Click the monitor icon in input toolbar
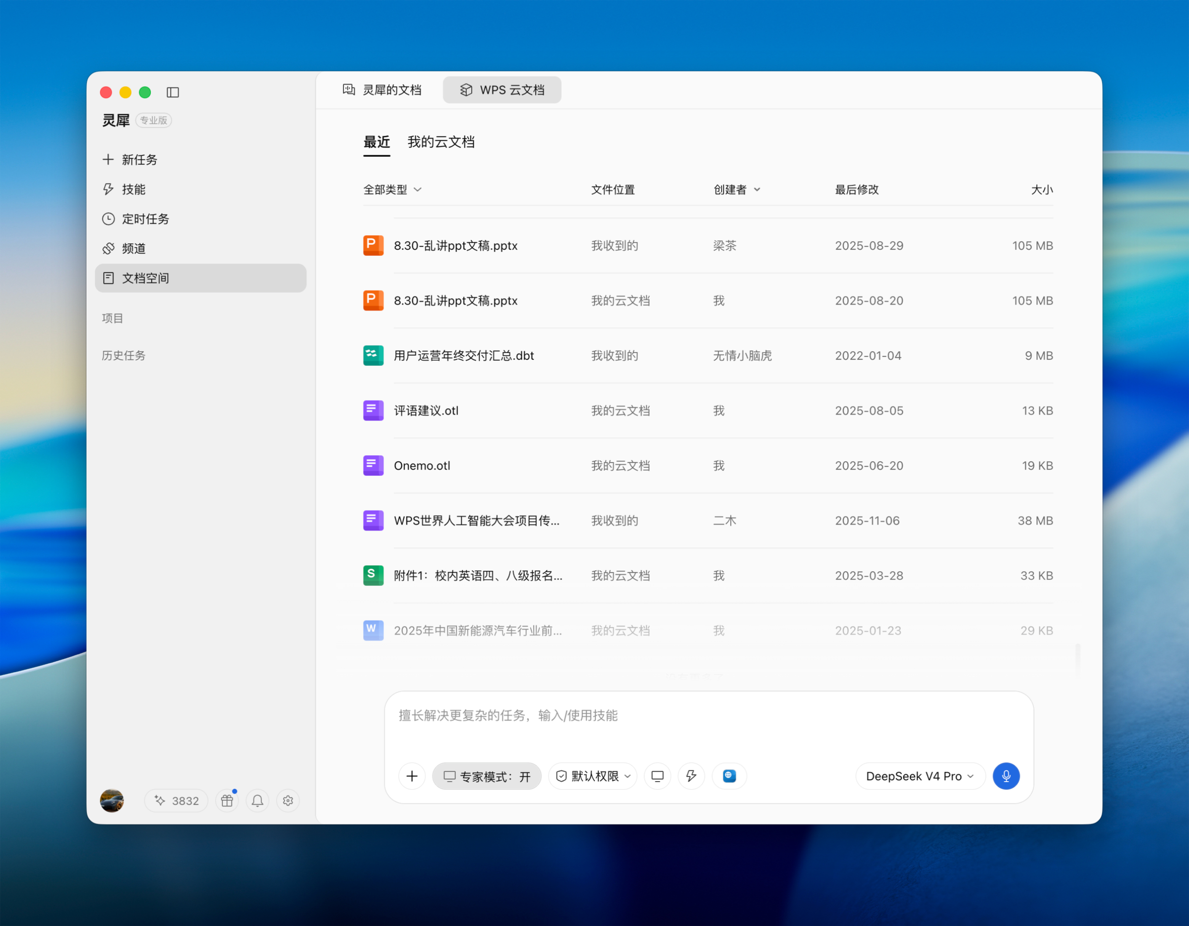1189x926 pixels. (x=658, y=776)
